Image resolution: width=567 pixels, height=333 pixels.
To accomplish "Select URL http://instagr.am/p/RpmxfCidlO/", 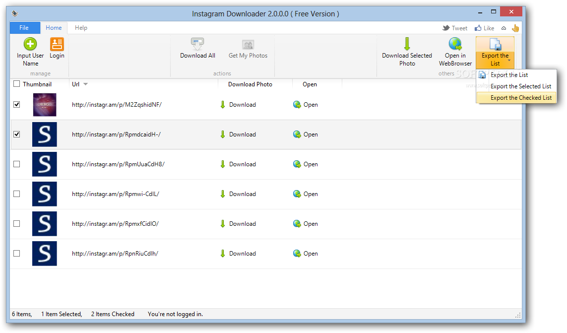I will 116,224.
